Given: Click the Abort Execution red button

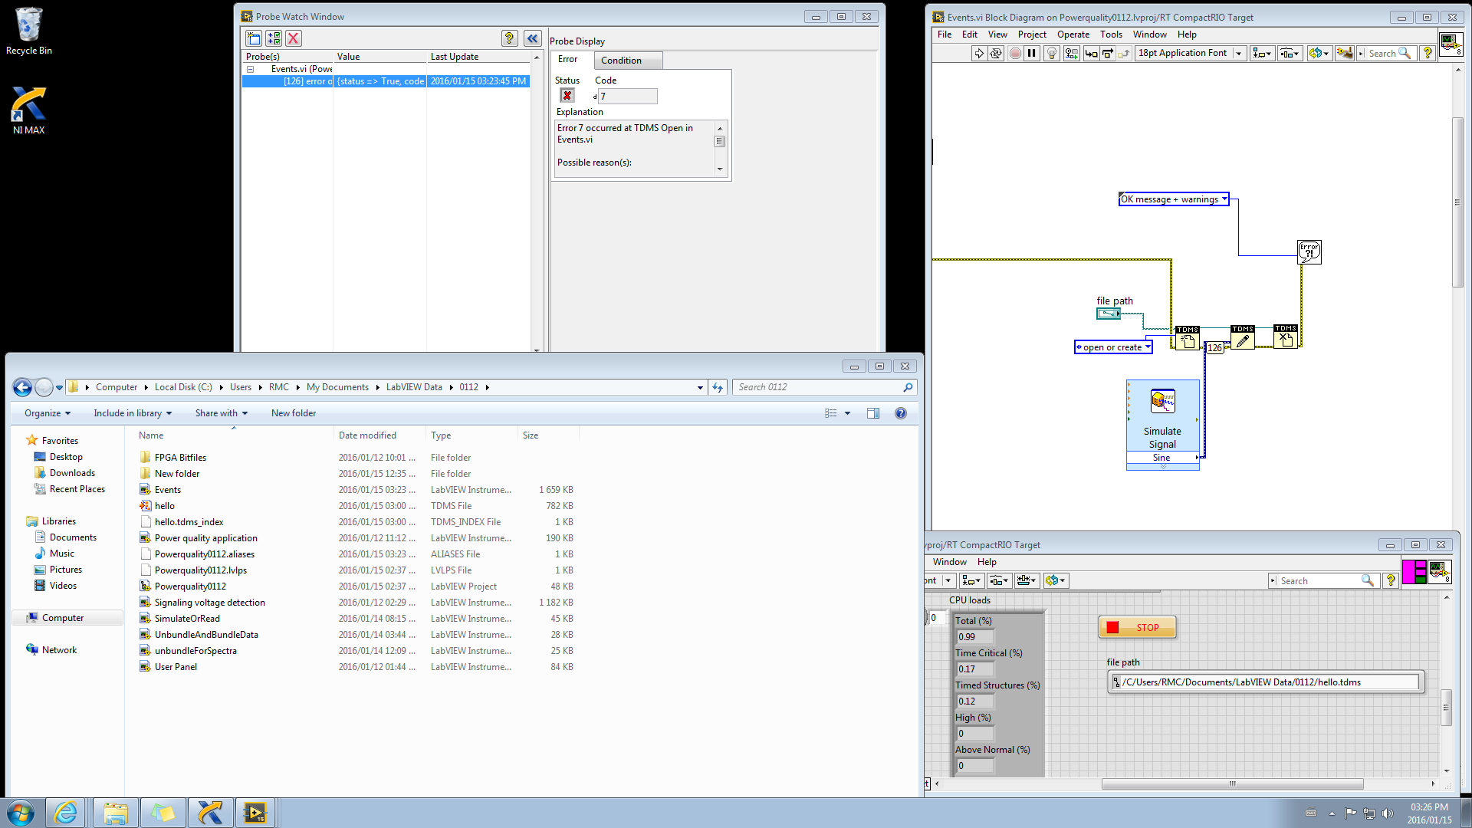Looking at the screenshot, I should 1015,53.
